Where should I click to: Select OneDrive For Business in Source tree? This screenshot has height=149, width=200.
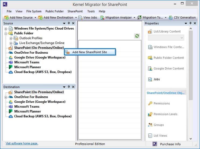tap(31, 53)
